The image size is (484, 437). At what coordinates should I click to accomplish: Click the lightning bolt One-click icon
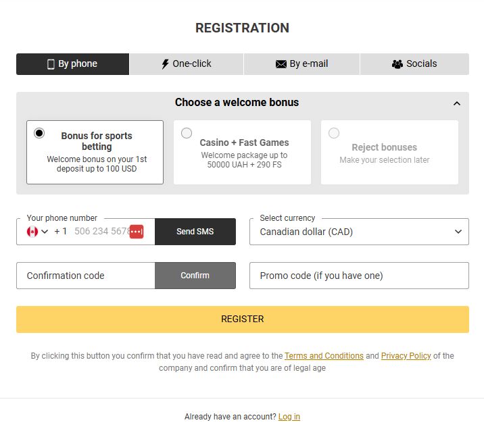(x=165, y=64)
